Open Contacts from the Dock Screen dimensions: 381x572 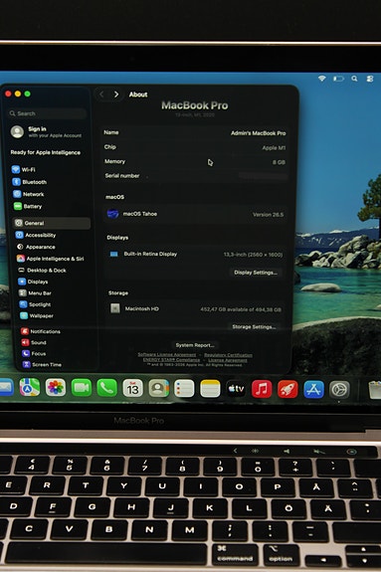(159, 389)
